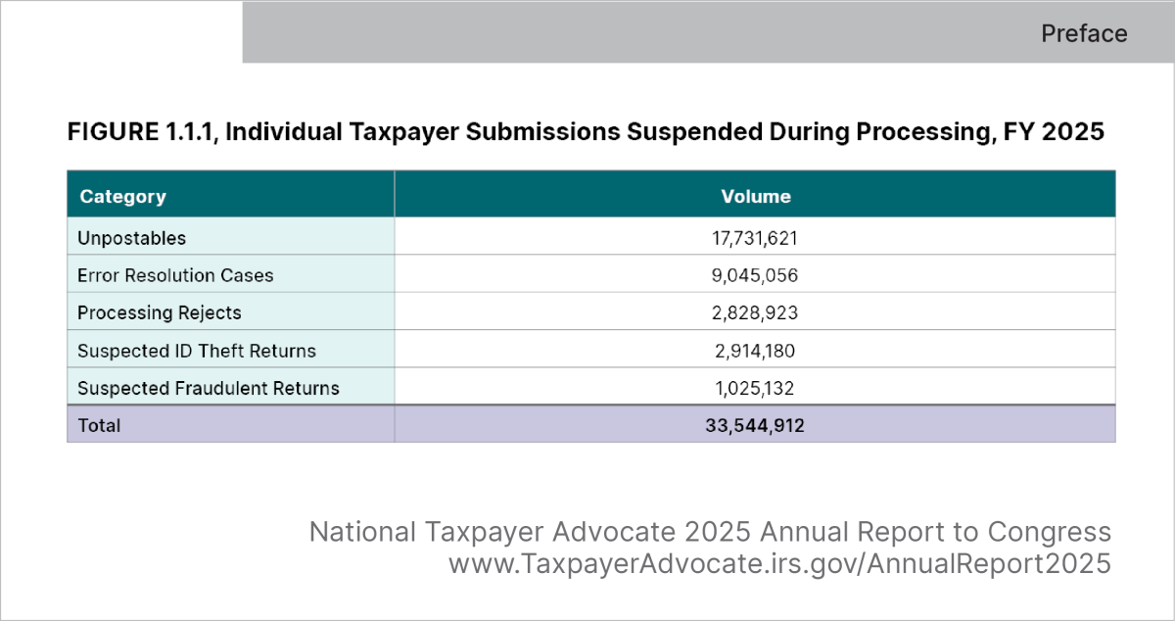This screenshot has width=1175, height=621.
Task: Click the Preface section header
Action: click(x=1083, y=34)
